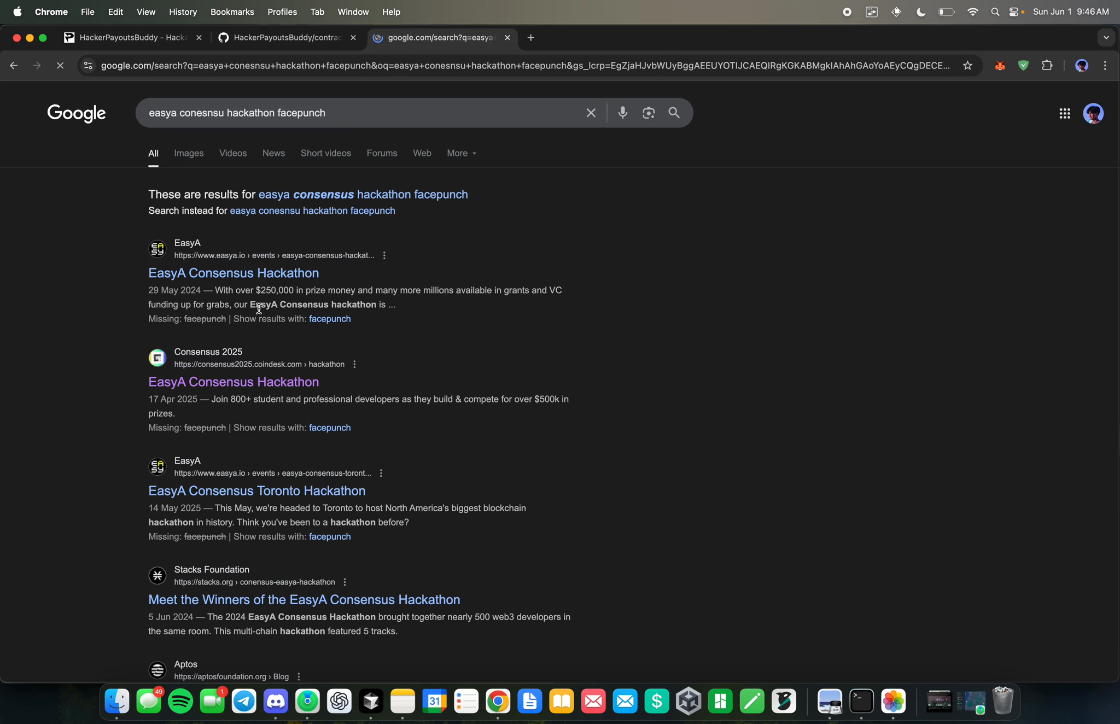Click corrected query easya consensus hackathon facepunch
1120x724 pixels.
(x=363, y=195)
